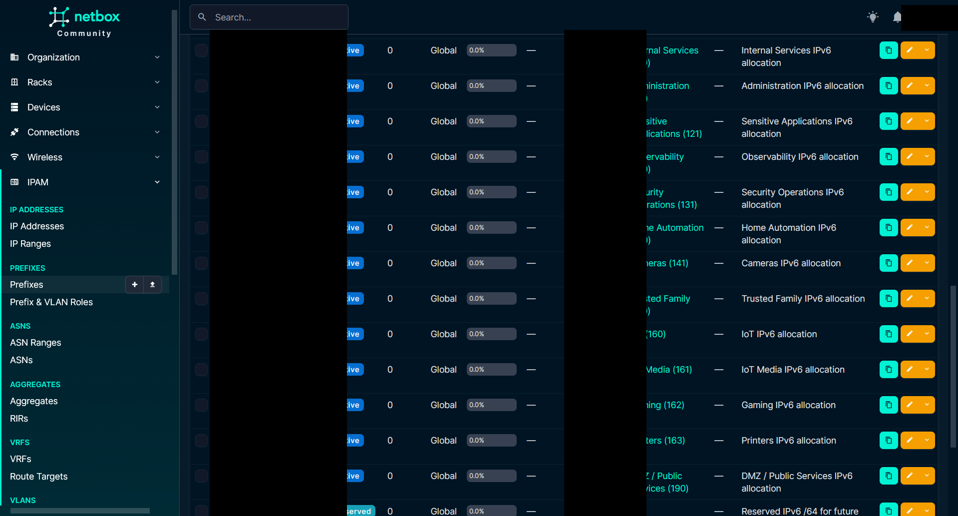The height and width of the screenshot is (516, 958).
Task: Open actions dropdown for Sensitive Applications IPv6 row
Action: [927, 121]
